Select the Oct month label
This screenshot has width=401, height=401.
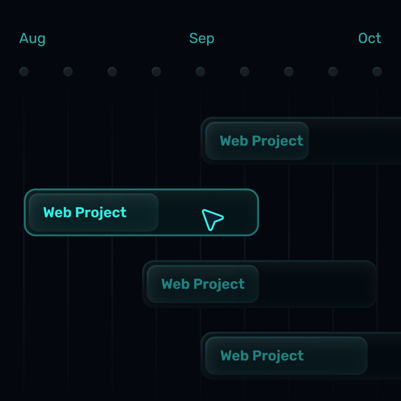tap(369, 38)
